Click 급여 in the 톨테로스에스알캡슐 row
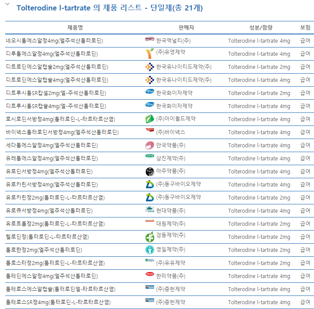This screenshot has width=314, height=309. click(x=305, y=289)
